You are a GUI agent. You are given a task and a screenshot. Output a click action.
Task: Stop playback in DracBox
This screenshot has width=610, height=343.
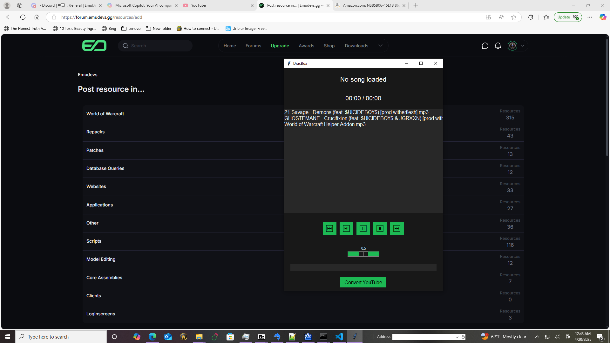click(x=380, y=228)
